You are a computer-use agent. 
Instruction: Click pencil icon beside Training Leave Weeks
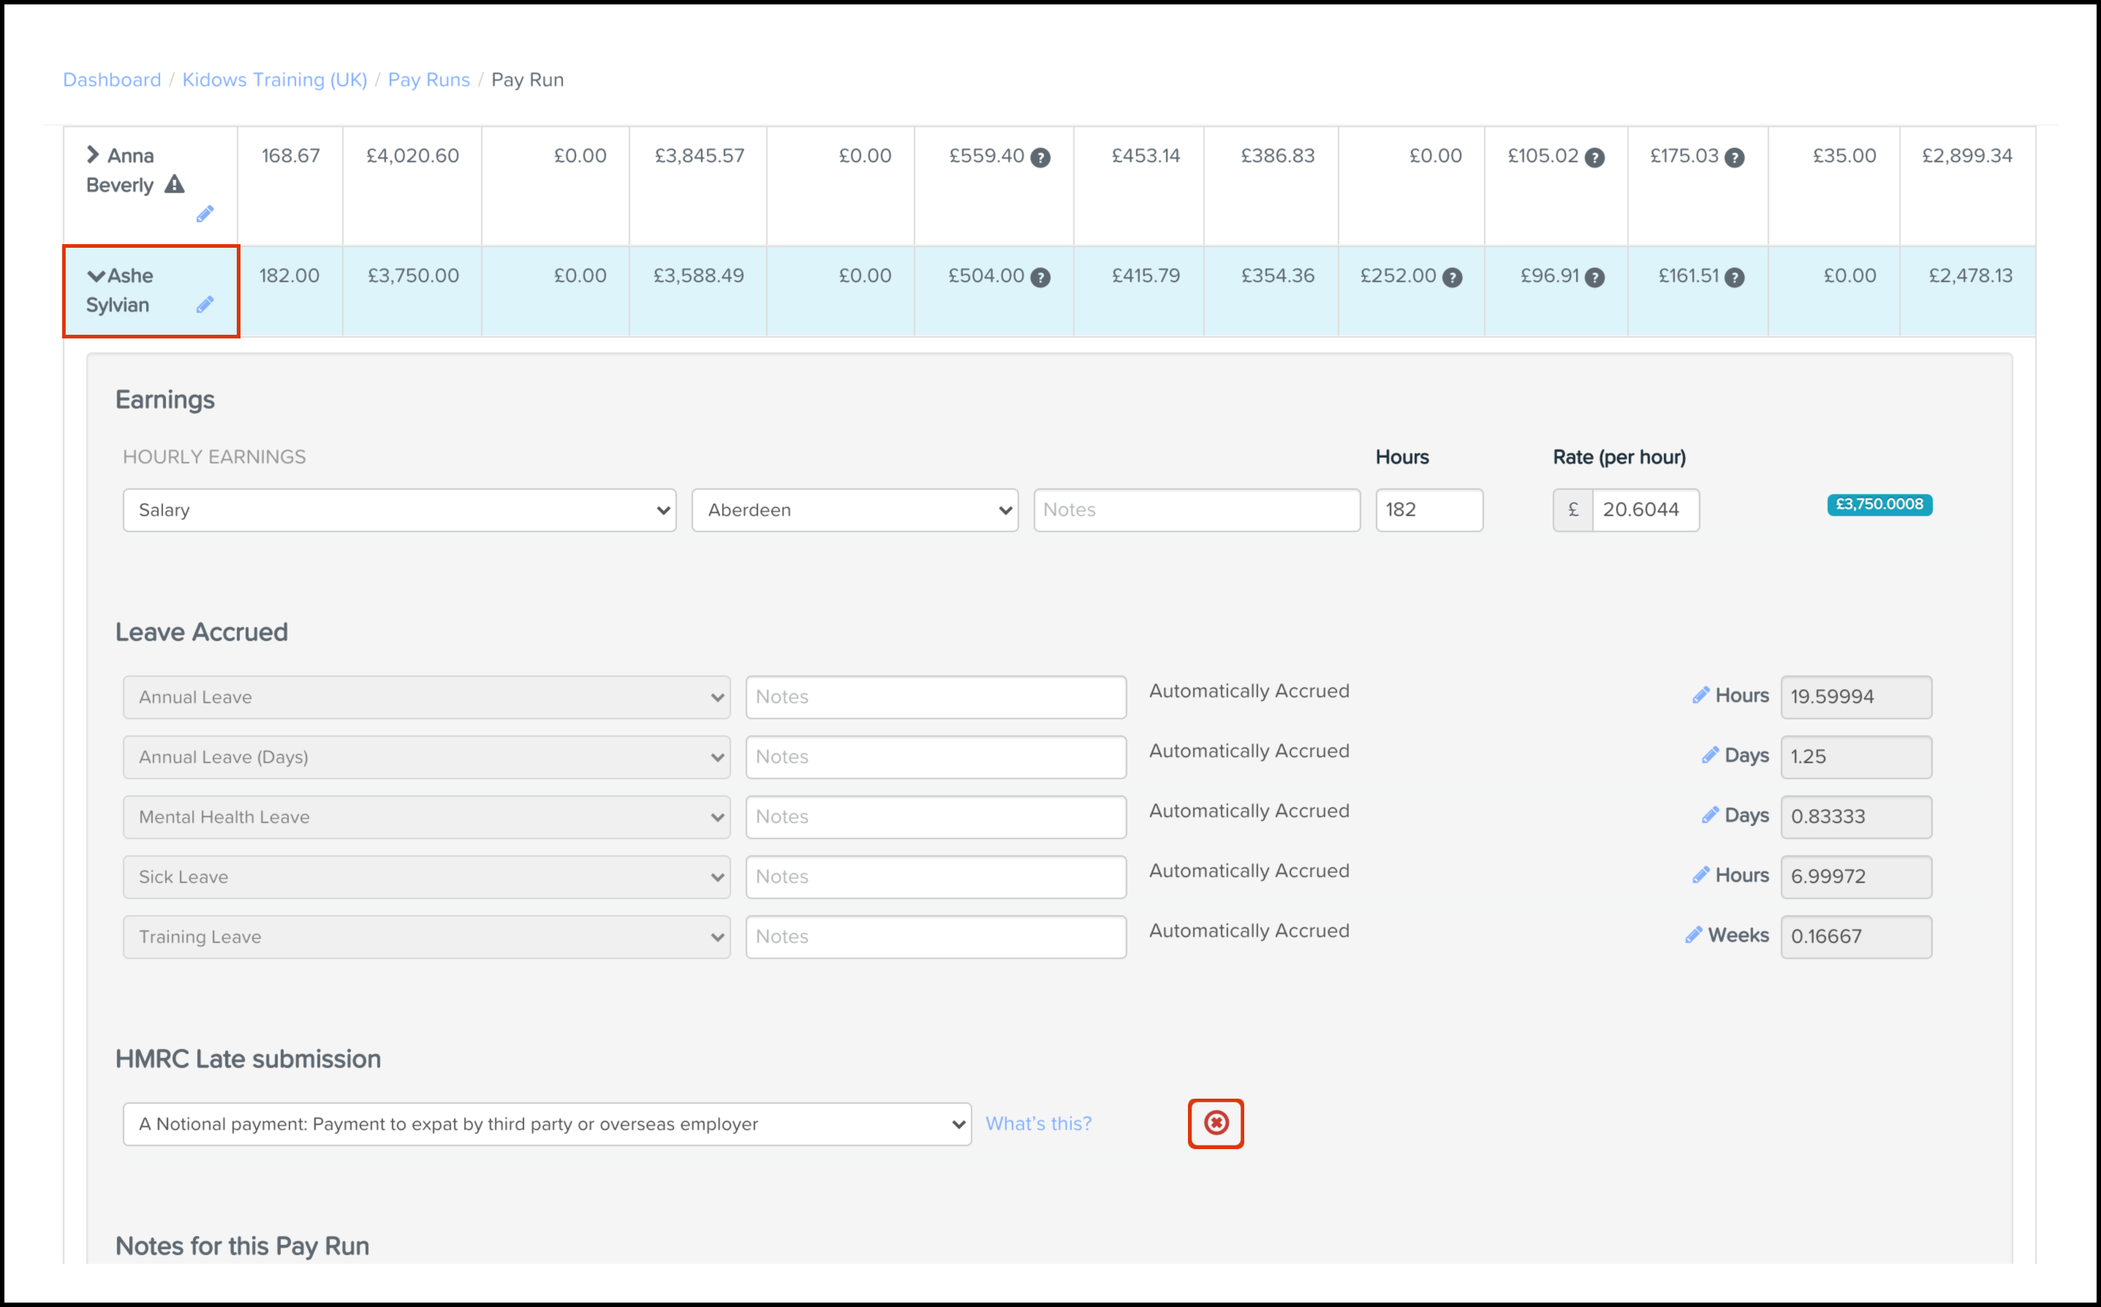point(1693,936)
